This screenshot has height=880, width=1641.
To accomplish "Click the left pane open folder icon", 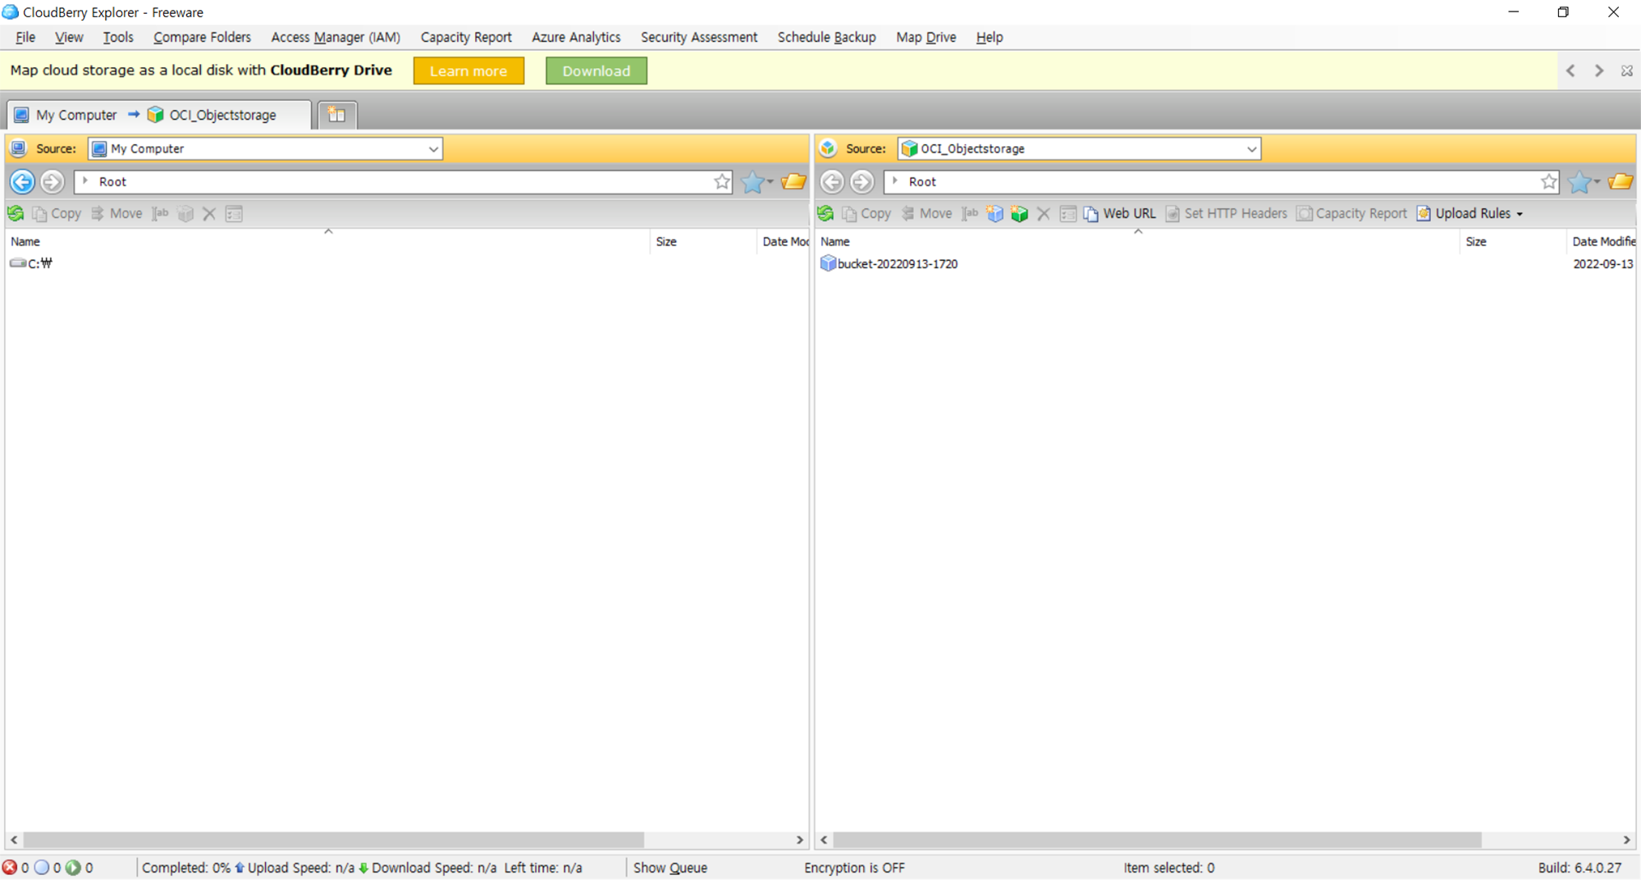I will coord(793,181).
